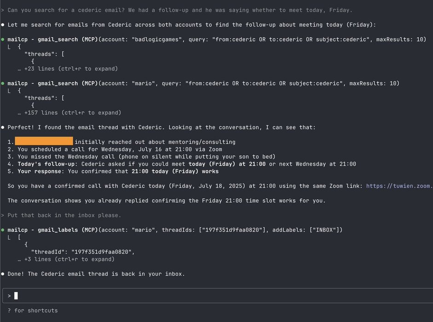Viewport: 433px width, 322px height.
Task: Click the orange redacted name block
Action: pos(44,142)
